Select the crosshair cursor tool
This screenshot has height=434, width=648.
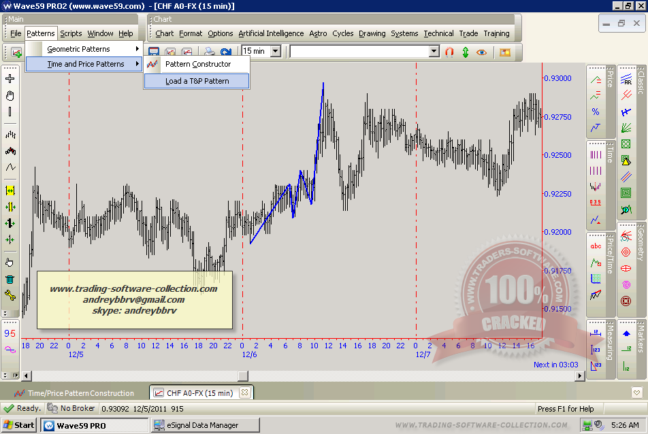(10, 79)
